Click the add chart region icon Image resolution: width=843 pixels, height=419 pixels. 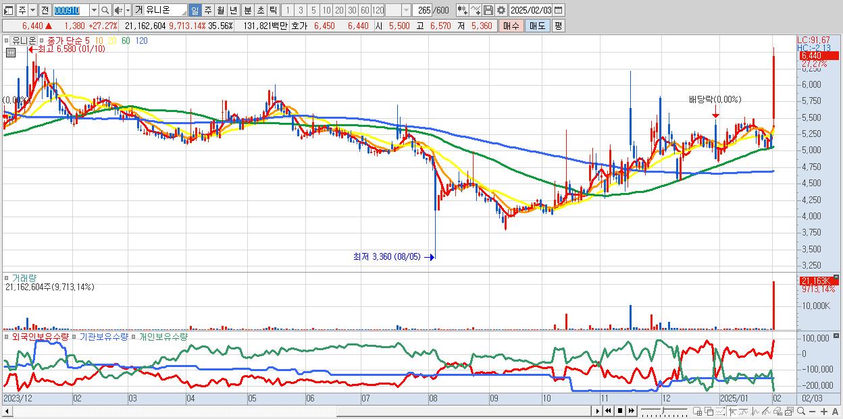click(x=698, y=411)
